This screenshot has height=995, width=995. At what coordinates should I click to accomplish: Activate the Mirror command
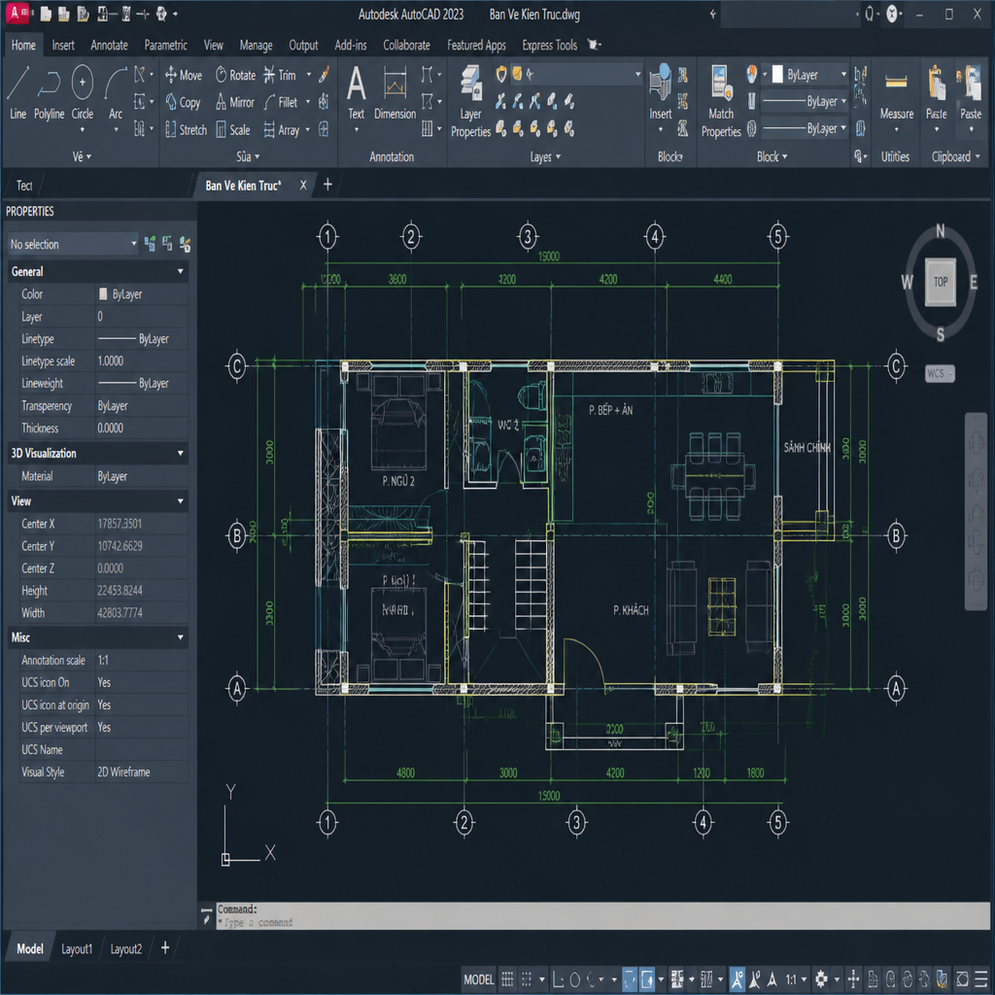pyautogui.click(x=235, y=102)
